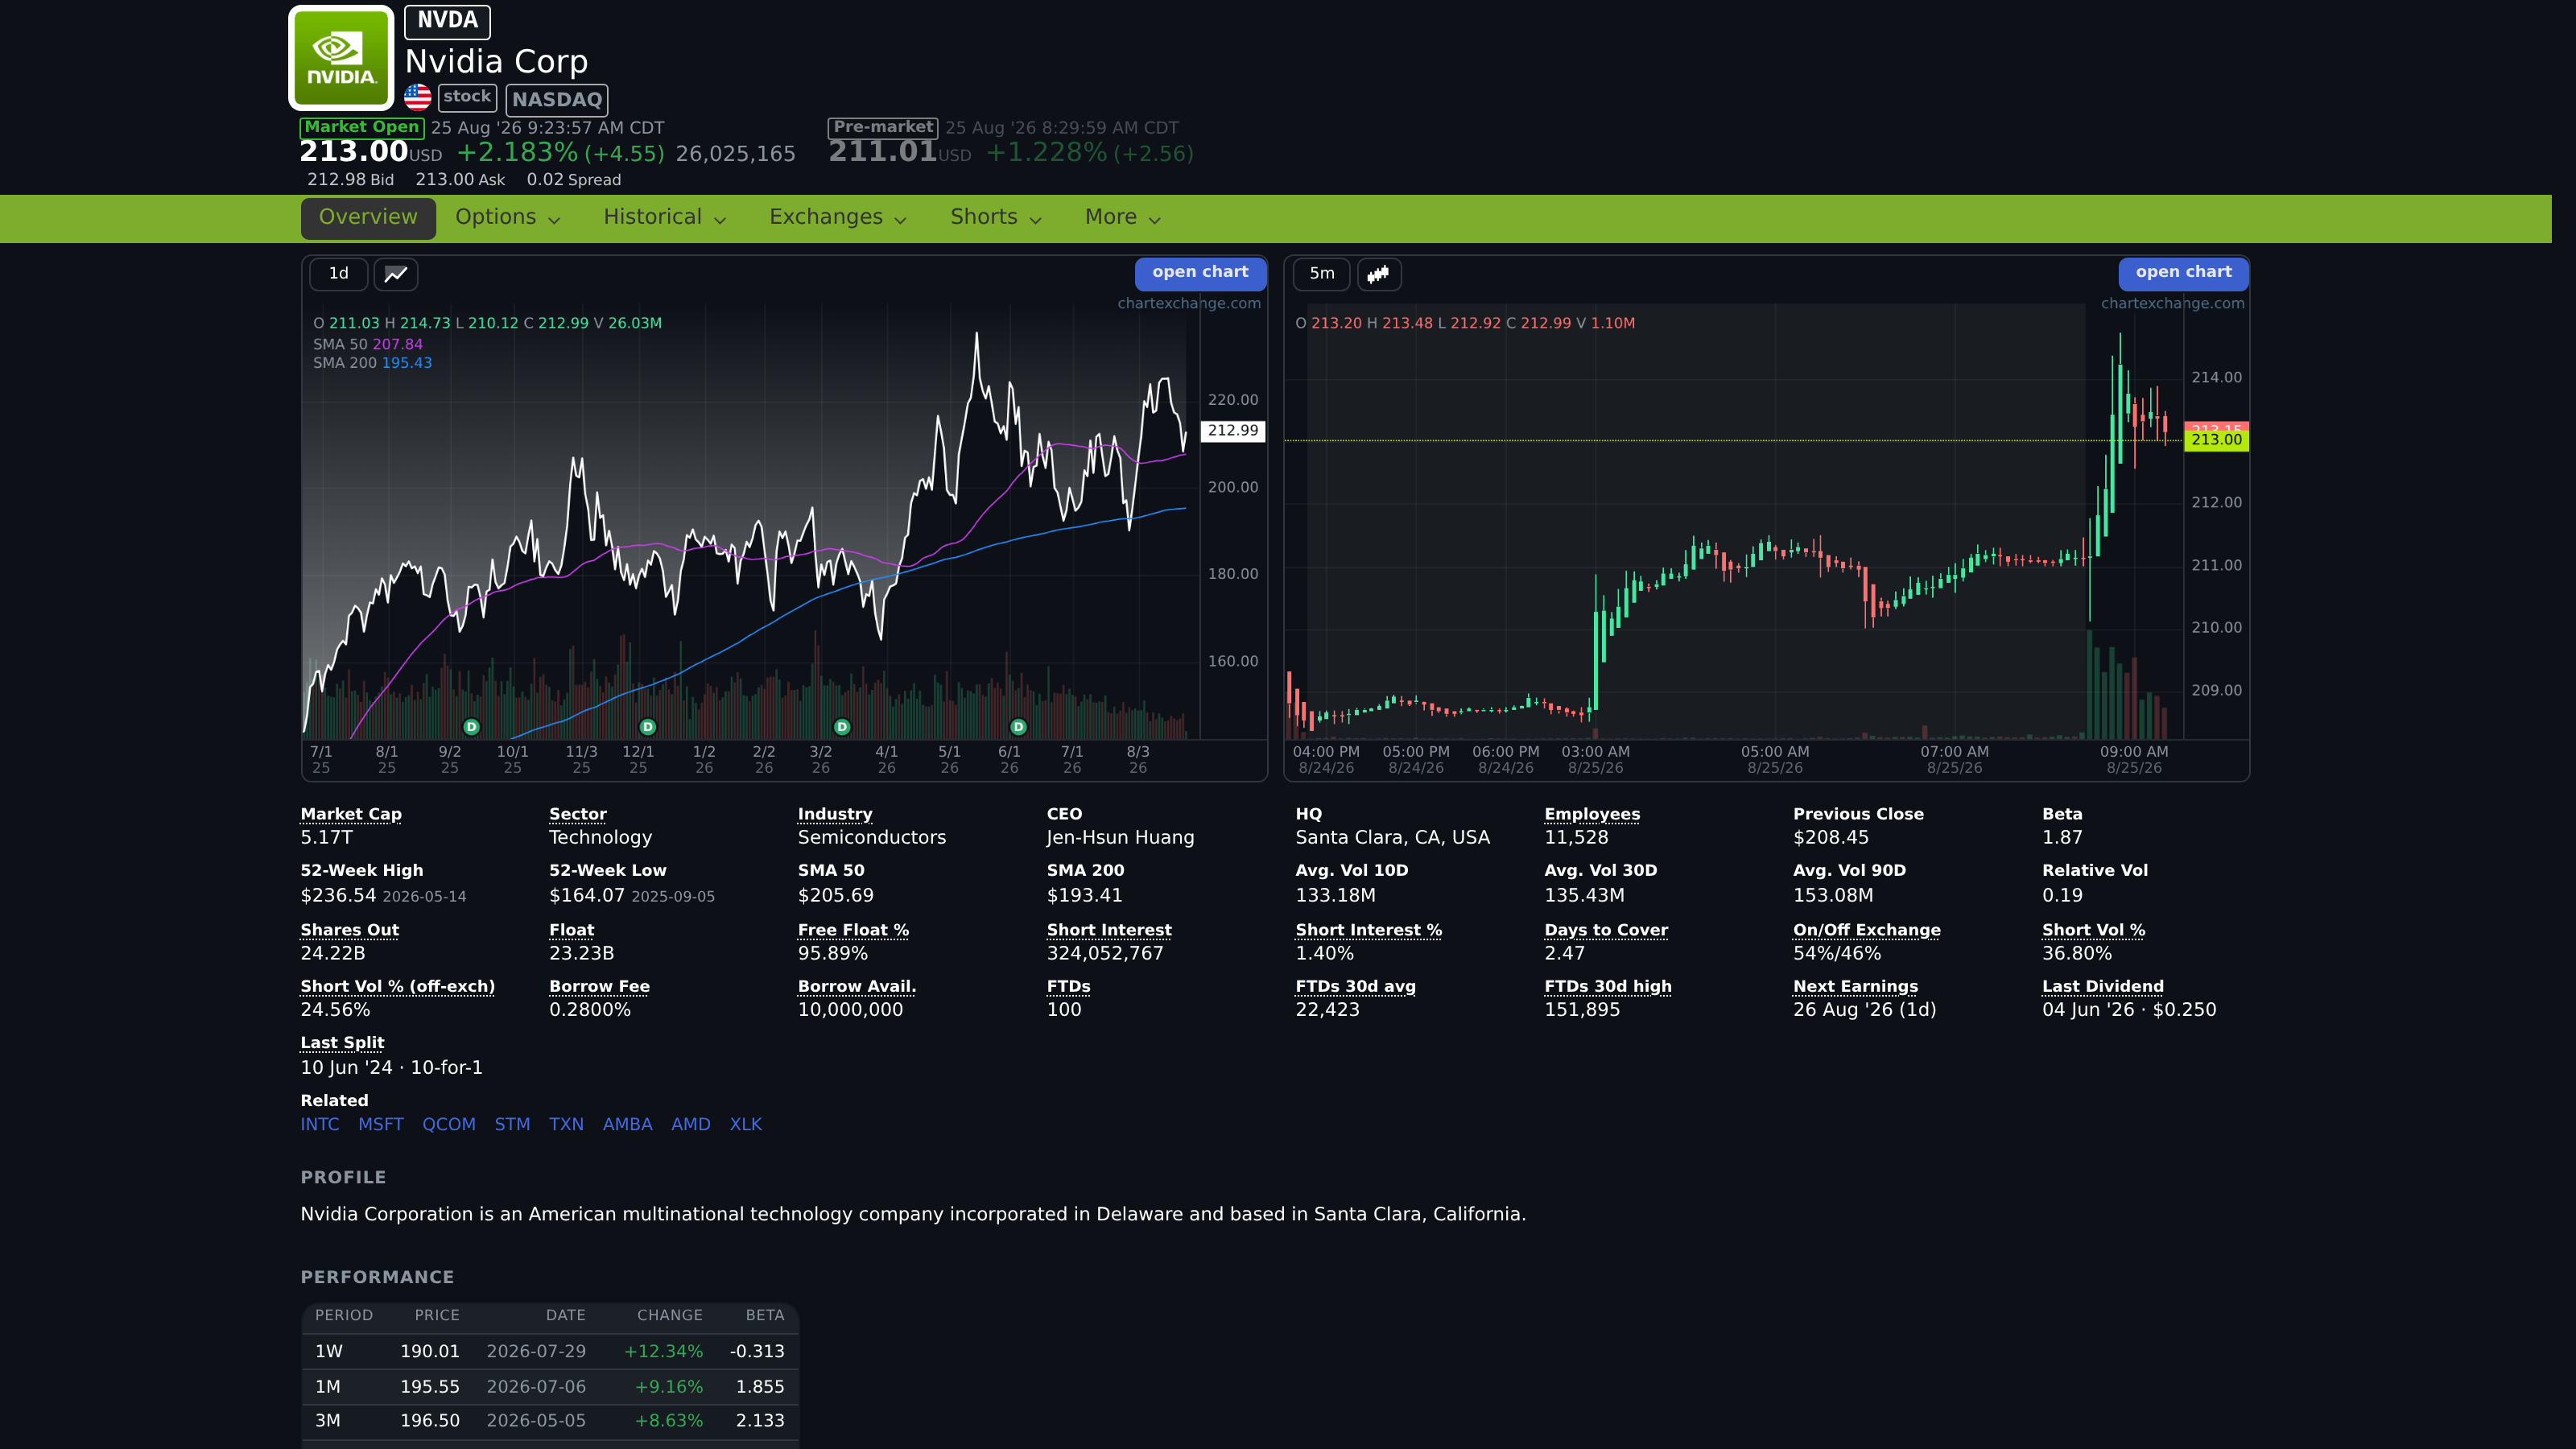Click the dividend marker near 12/1
Image resolution: width=2576 pixels, height=1449 pixels.
647,727
